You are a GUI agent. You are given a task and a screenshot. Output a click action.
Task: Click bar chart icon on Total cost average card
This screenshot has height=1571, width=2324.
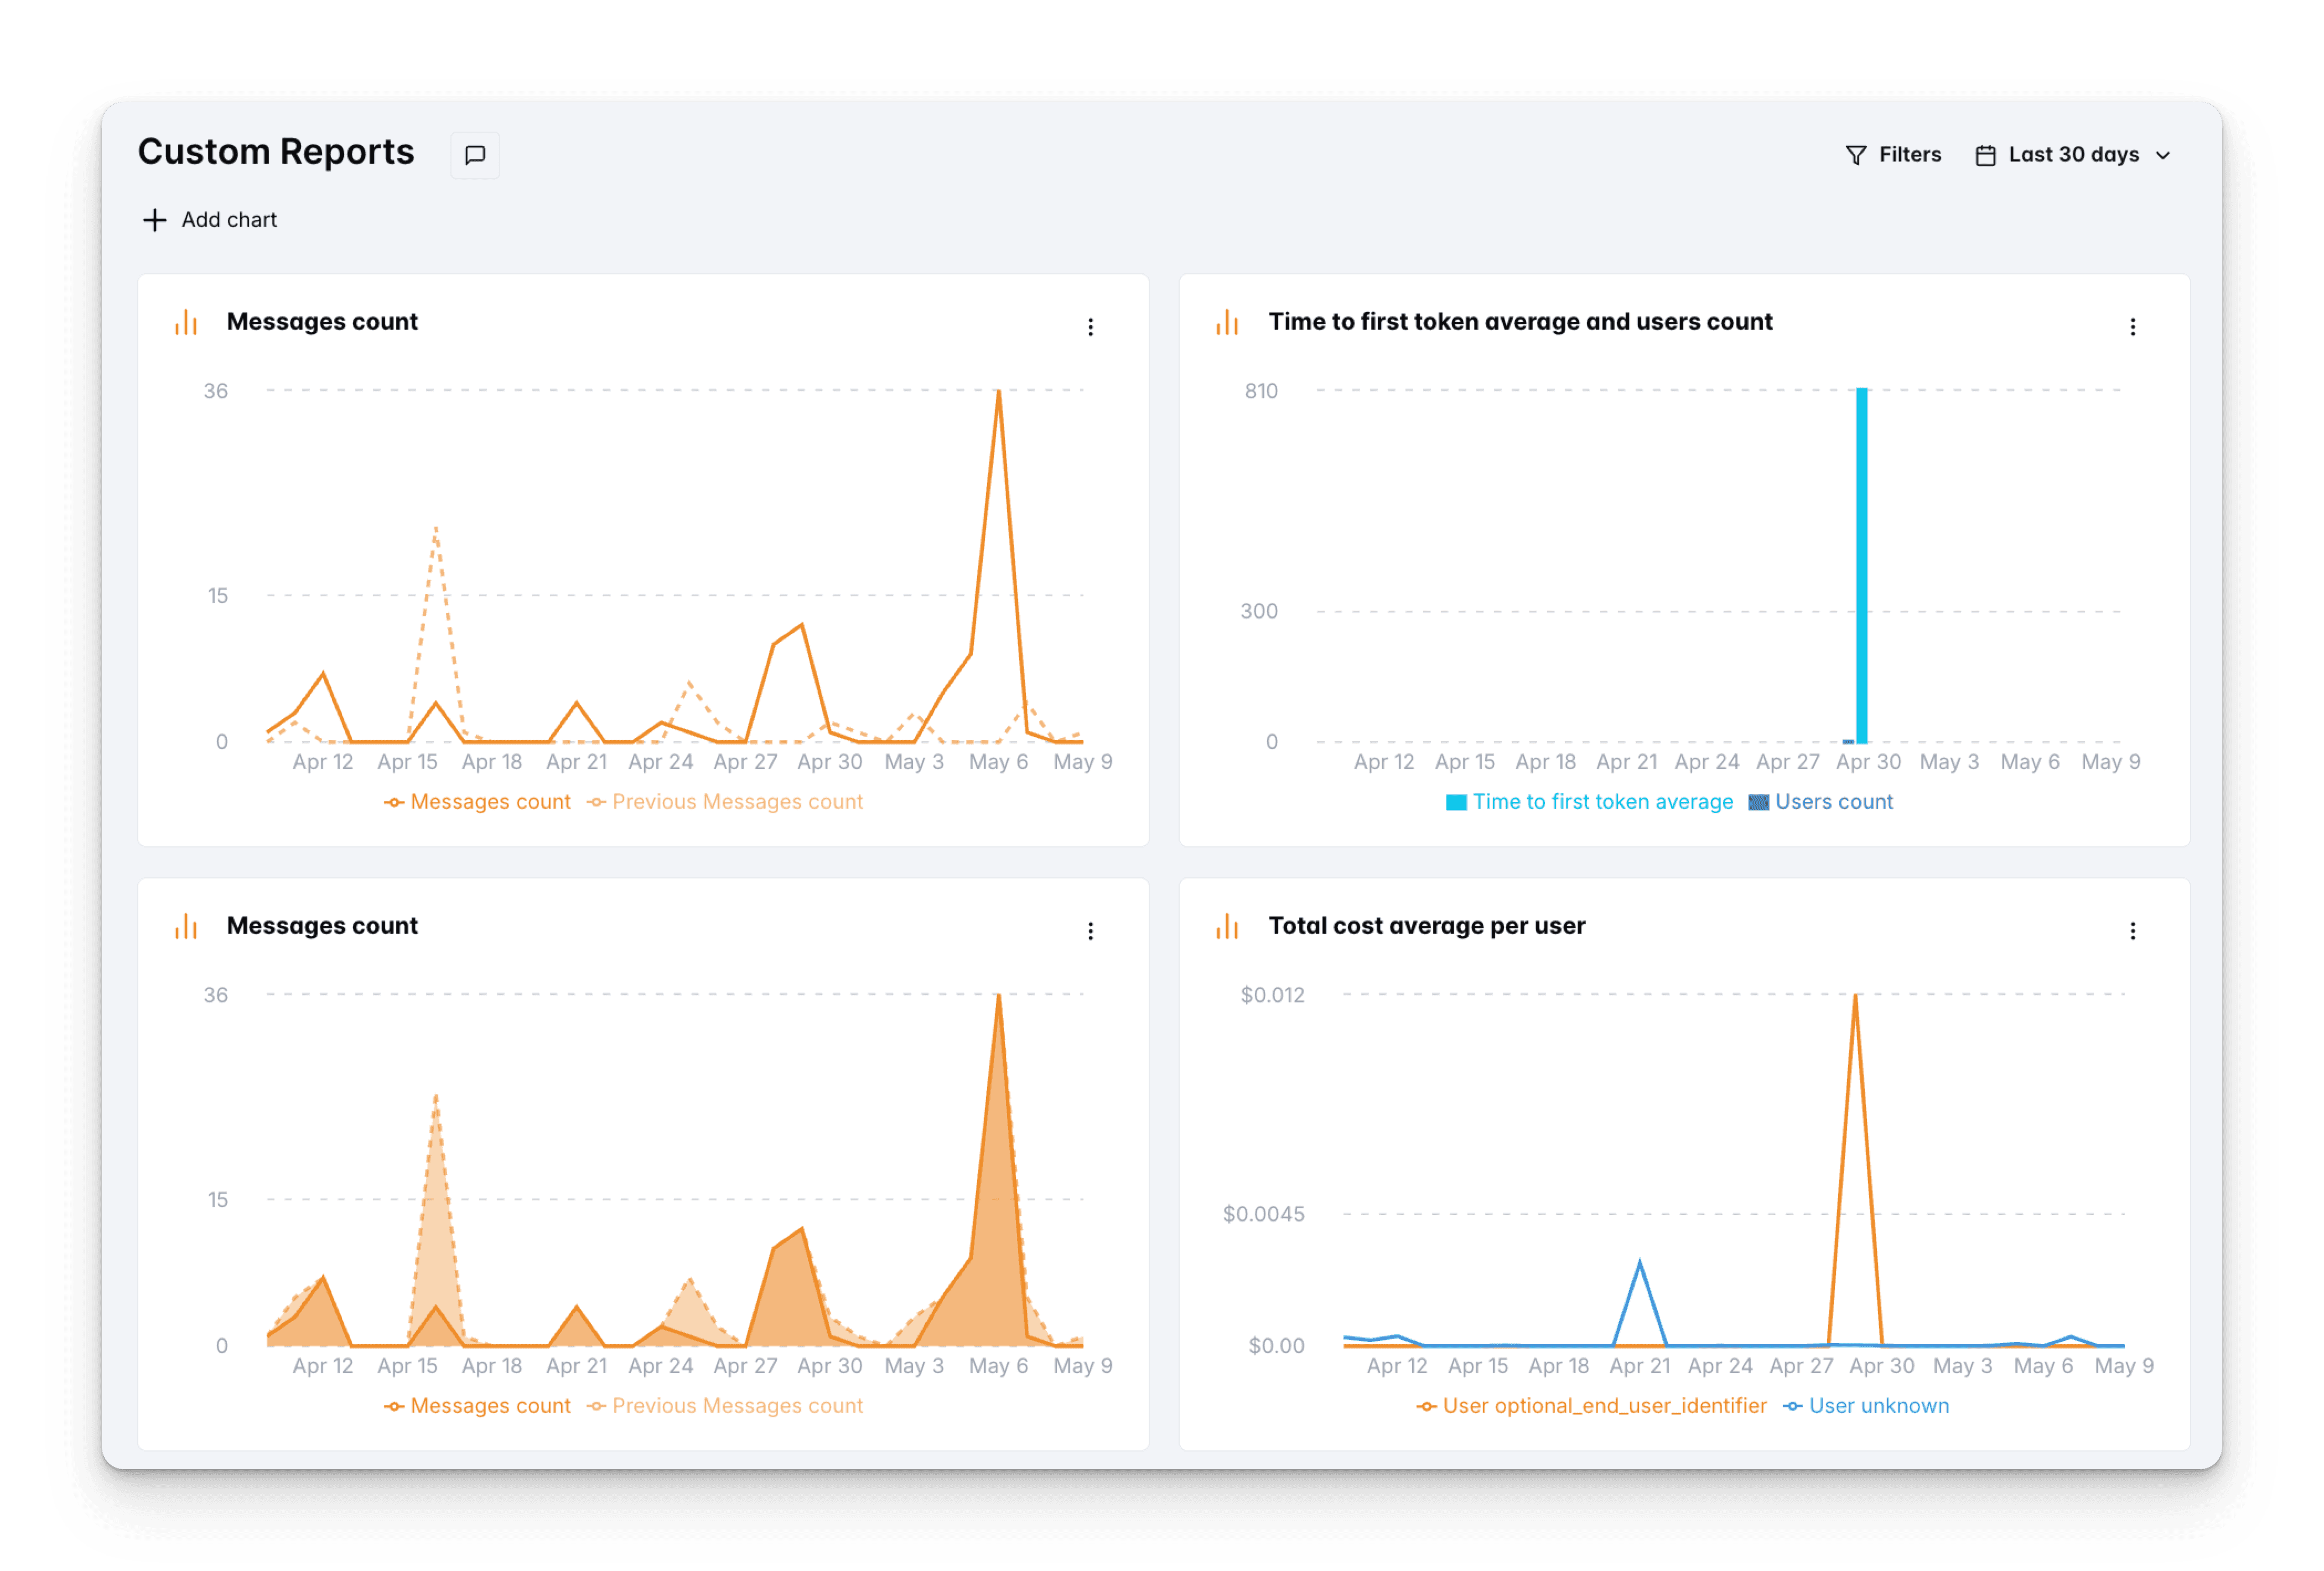pyautogui.click(x=1227, y=926)
